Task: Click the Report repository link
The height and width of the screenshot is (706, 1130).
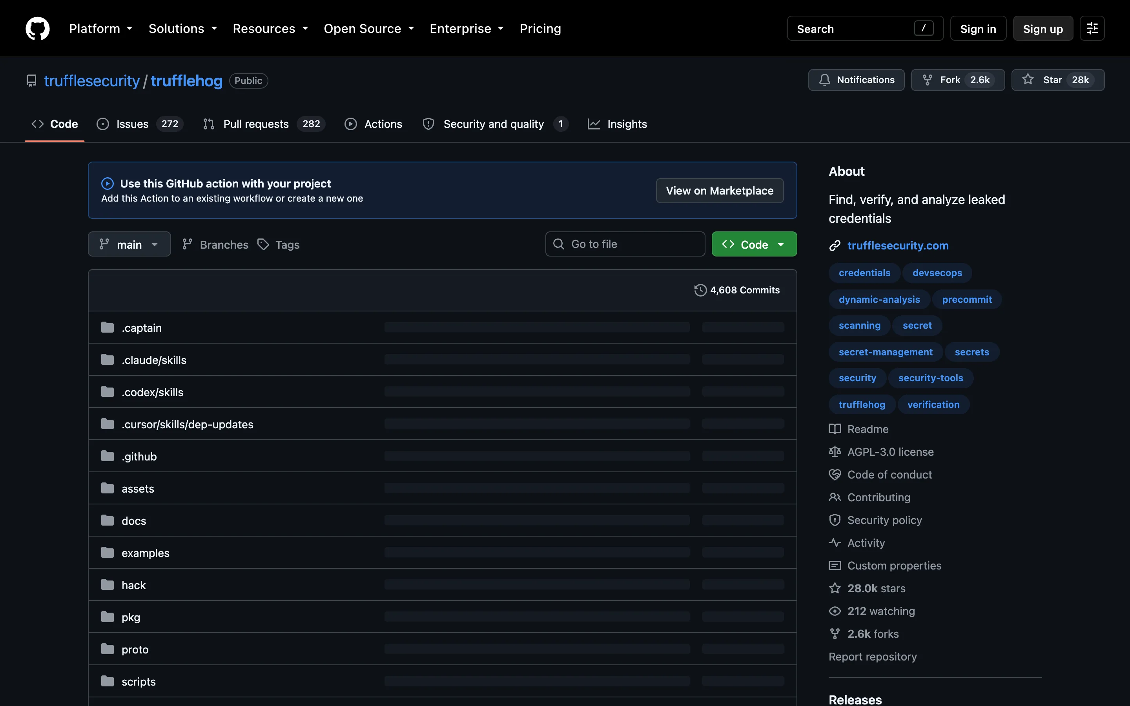Action: 872,657
